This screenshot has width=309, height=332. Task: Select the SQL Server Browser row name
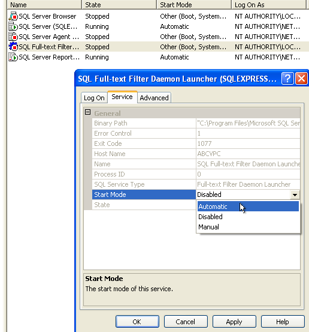(47, 16)
